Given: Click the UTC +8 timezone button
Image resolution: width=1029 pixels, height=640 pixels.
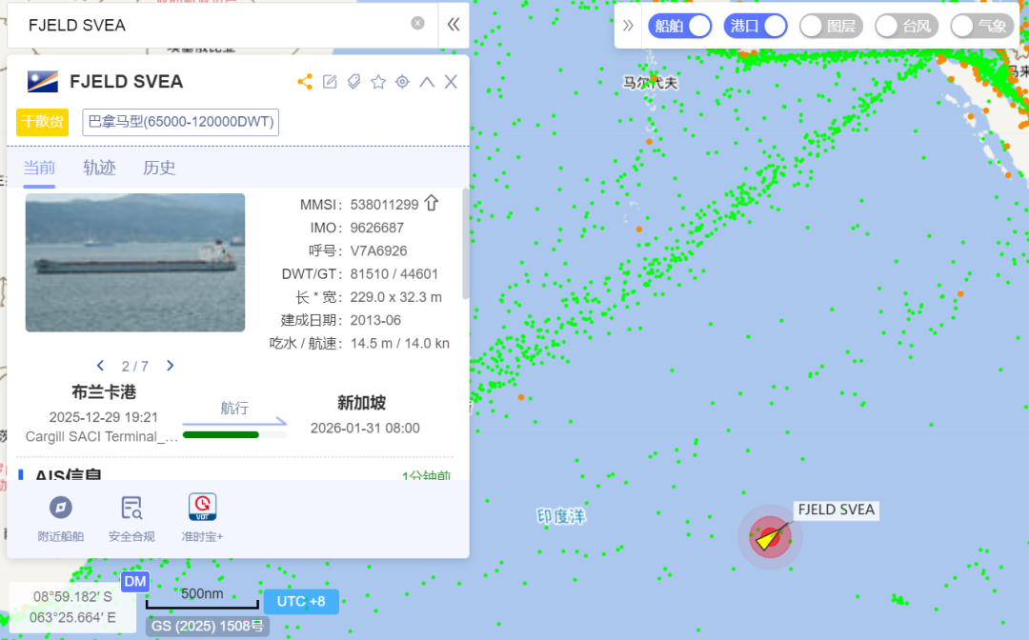Looking at the screenshot, I should click(x=301, y=601).
